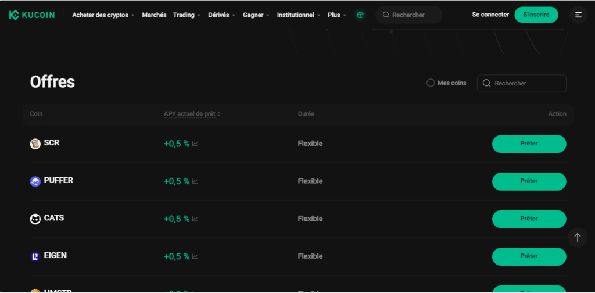595x293 pixels.
Task: Click the PUFFER coin icon
Action: point(35,181)
